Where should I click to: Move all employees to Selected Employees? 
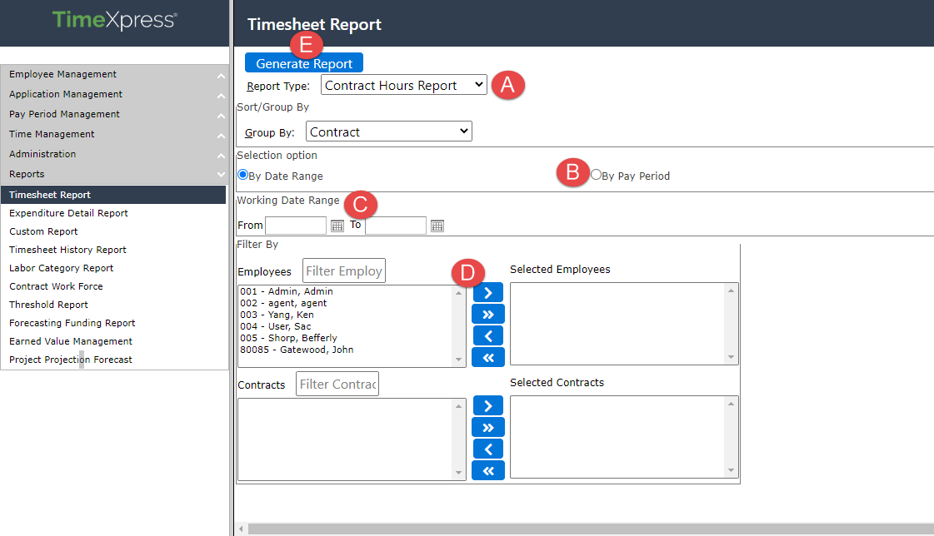[487, 314]
